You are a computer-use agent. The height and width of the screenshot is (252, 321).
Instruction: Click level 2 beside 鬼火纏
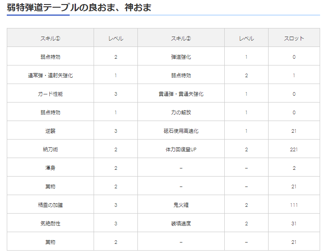(x=246, y=205)
